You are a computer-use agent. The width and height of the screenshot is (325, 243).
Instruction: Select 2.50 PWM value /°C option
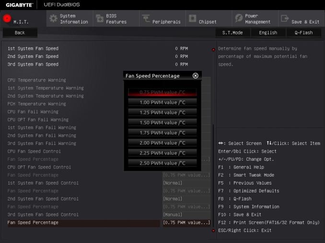tap(162, 163)
